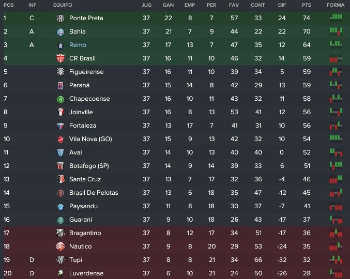This screenshot has width=350, height=279.
Task: Sort table by PTS column header
Action: (306, 5)
